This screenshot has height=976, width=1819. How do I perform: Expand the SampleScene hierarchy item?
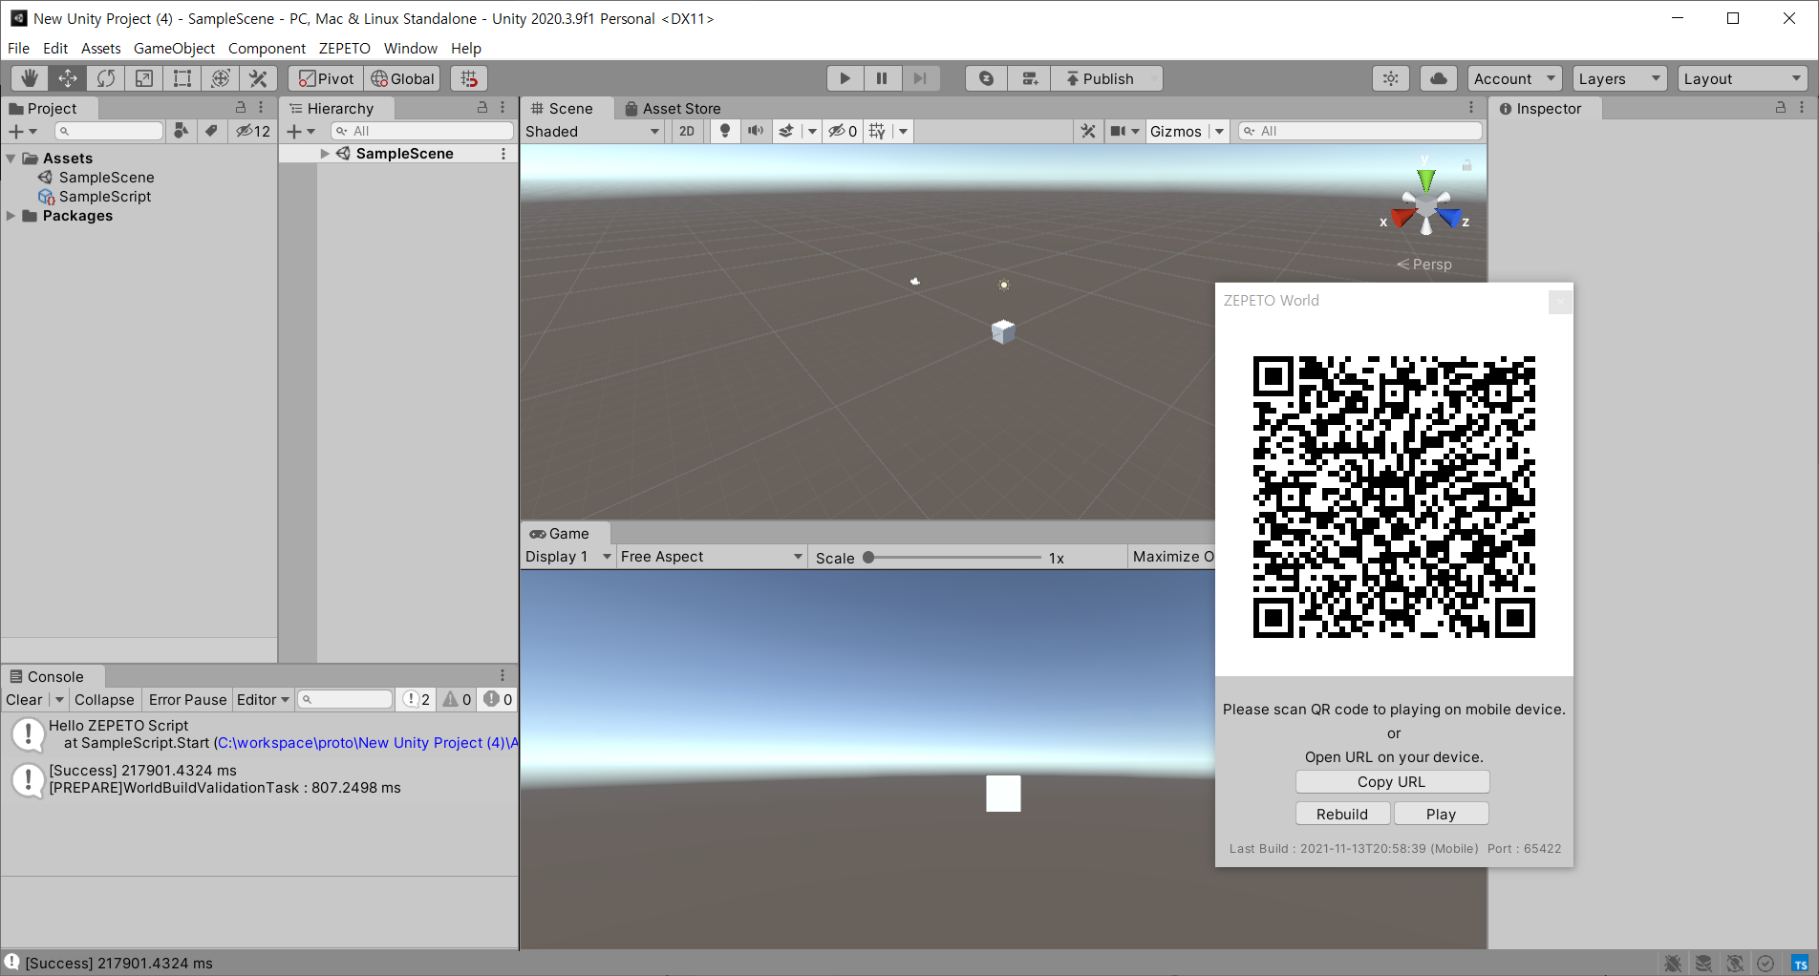click(x=325, y=153)
